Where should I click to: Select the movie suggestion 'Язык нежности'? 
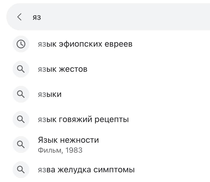point(69,140)
